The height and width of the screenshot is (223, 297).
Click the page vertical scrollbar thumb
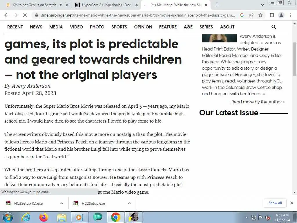pos(294,59)
